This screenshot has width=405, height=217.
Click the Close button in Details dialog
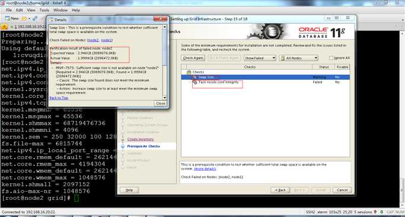tap(160, 103)
